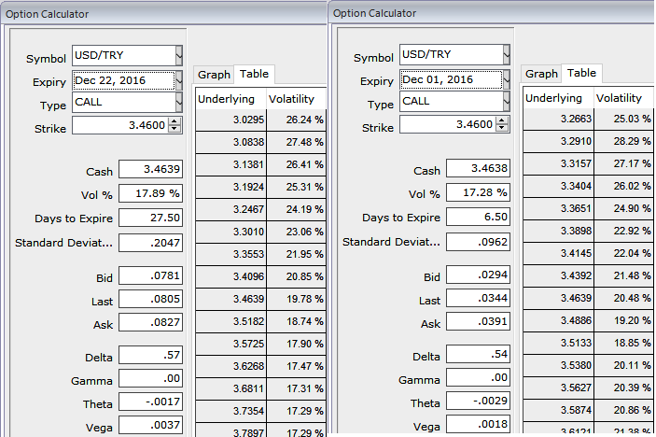Image resolution: width=656 pixels, height=437 pixels.
Task: Click the Cash field showing 3.4639
Action: tap(150, 170)
